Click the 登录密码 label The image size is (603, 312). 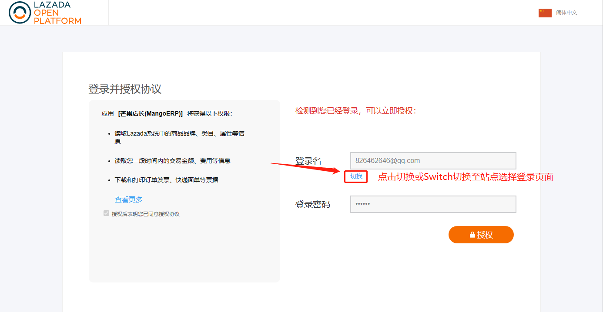click(x=313, y=204)
